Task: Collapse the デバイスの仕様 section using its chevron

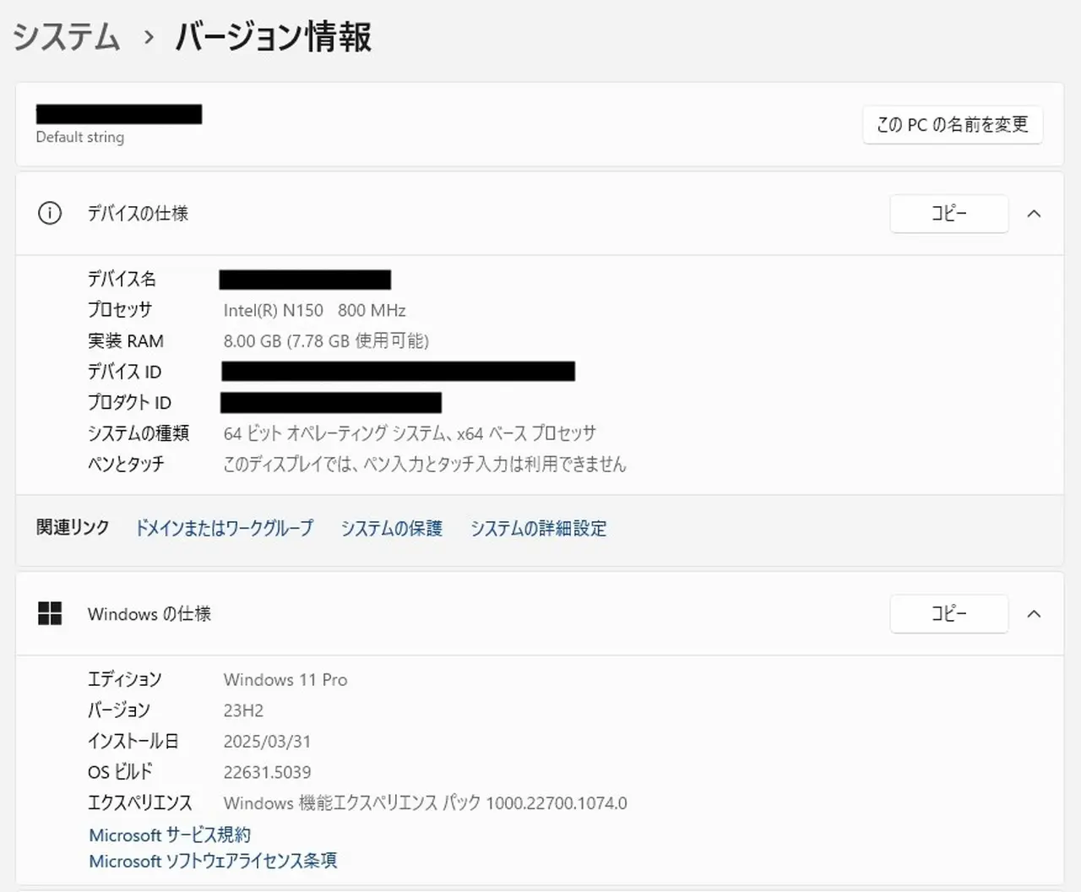Action: click(1034, 214)
